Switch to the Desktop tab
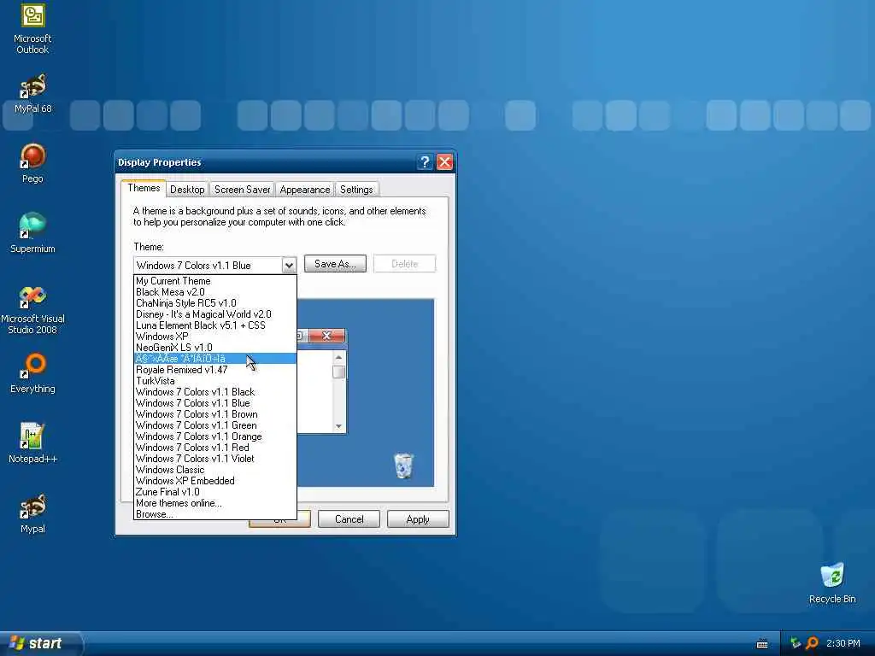 (x=187, y=190)
